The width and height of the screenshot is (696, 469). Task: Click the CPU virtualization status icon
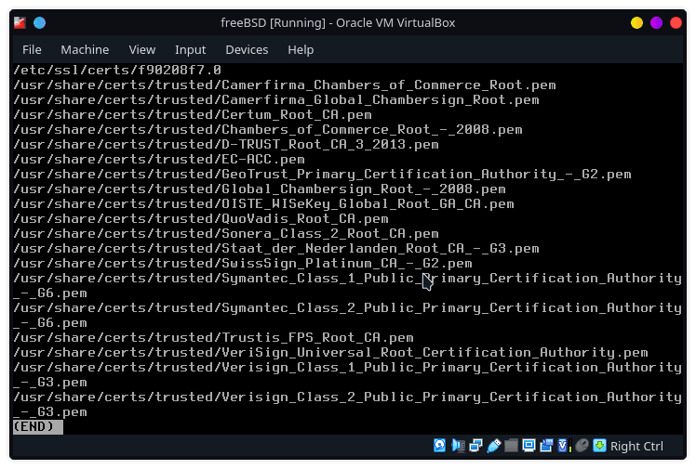pyautogui.click(x=564, y=446)
